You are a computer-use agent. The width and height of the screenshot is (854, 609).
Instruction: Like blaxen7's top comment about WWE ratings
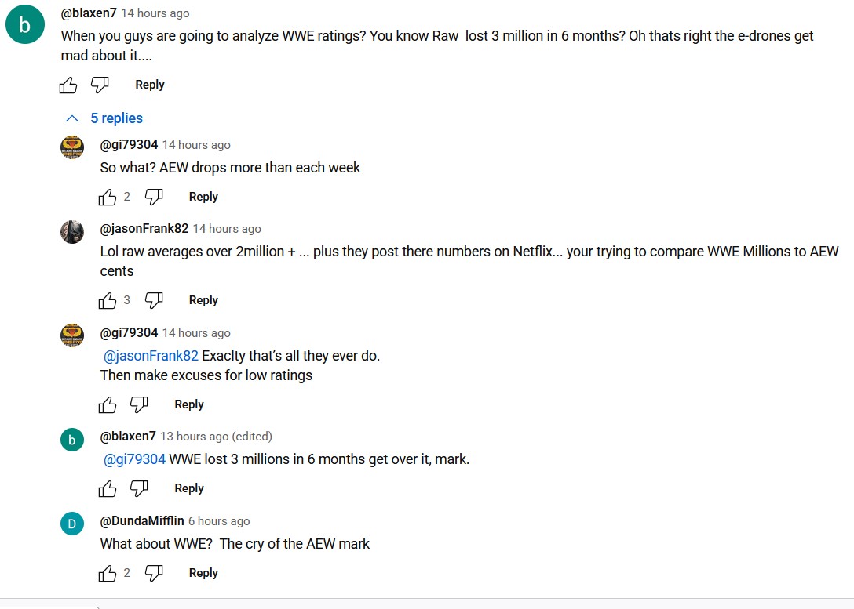68,85
